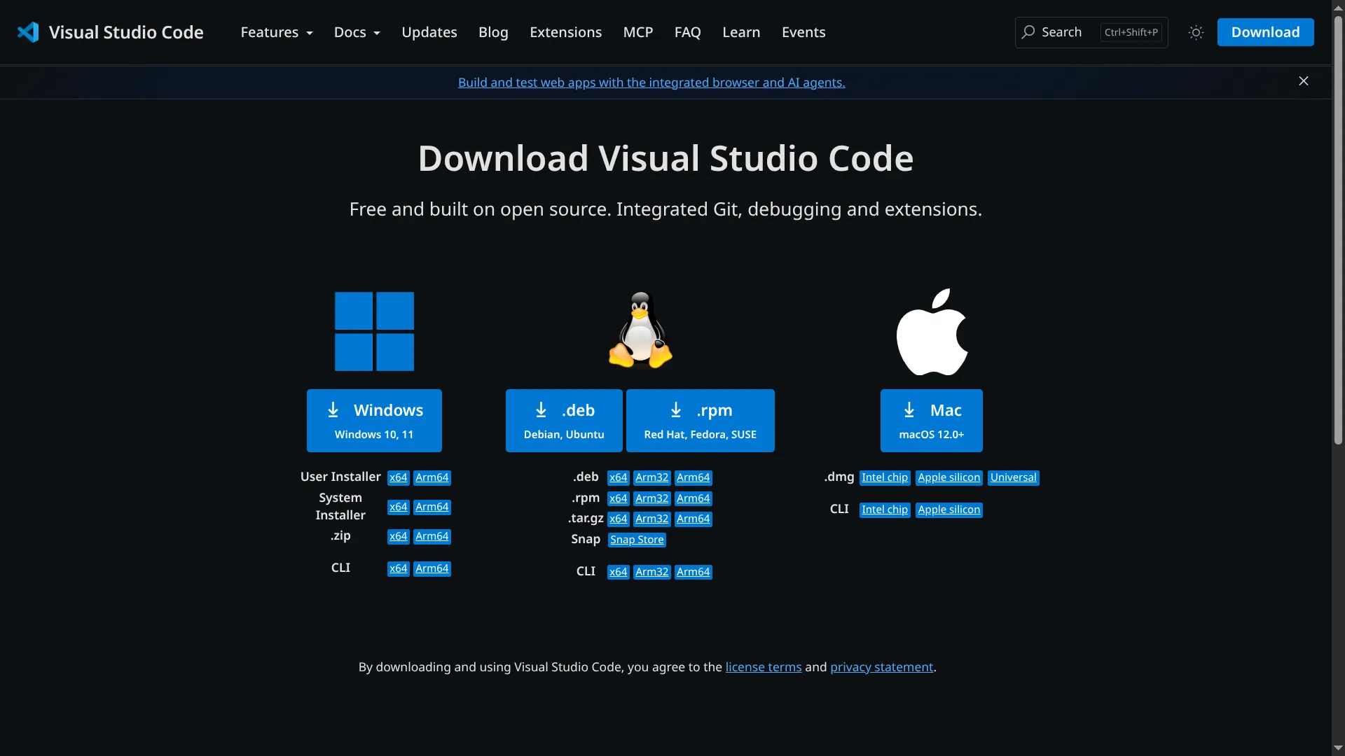The height and width of the screenshot is (756, 1345).
Task: Select Arm64 for Windows System Installer
Action: (x=432, y=507)
